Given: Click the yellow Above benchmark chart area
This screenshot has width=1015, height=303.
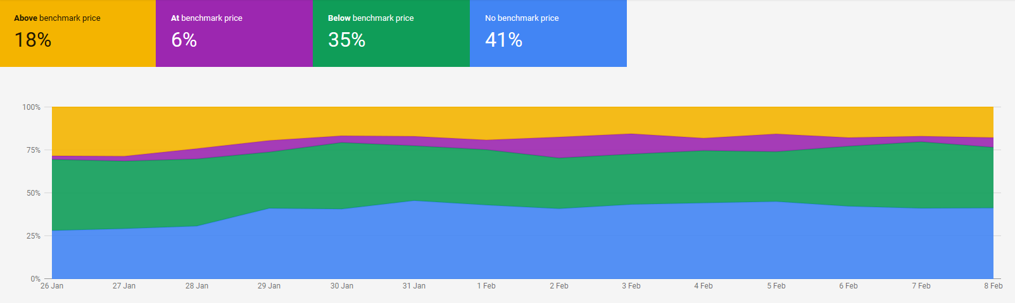Looking at the screenshot, I should (522, 121).
